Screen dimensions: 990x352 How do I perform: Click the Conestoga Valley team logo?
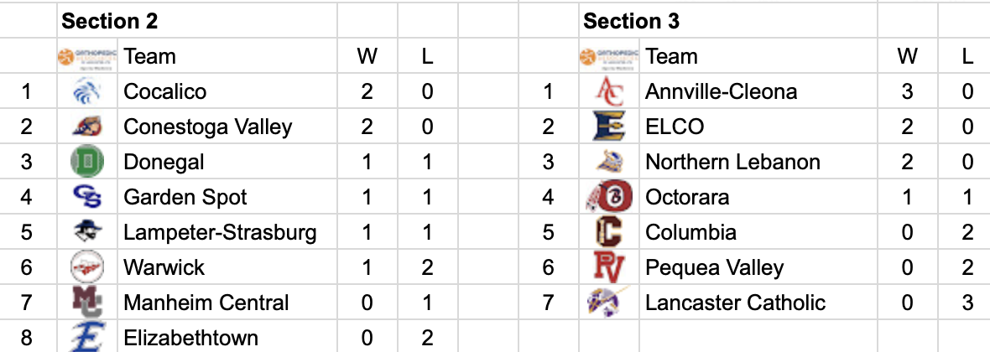(x=87, y=127)
